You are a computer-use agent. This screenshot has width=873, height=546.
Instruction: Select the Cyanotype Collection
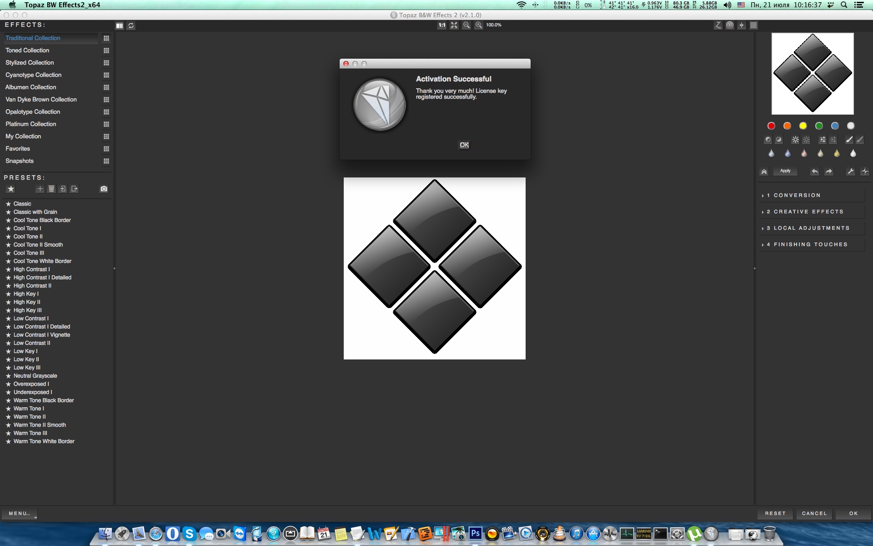[x=33, y=75]
